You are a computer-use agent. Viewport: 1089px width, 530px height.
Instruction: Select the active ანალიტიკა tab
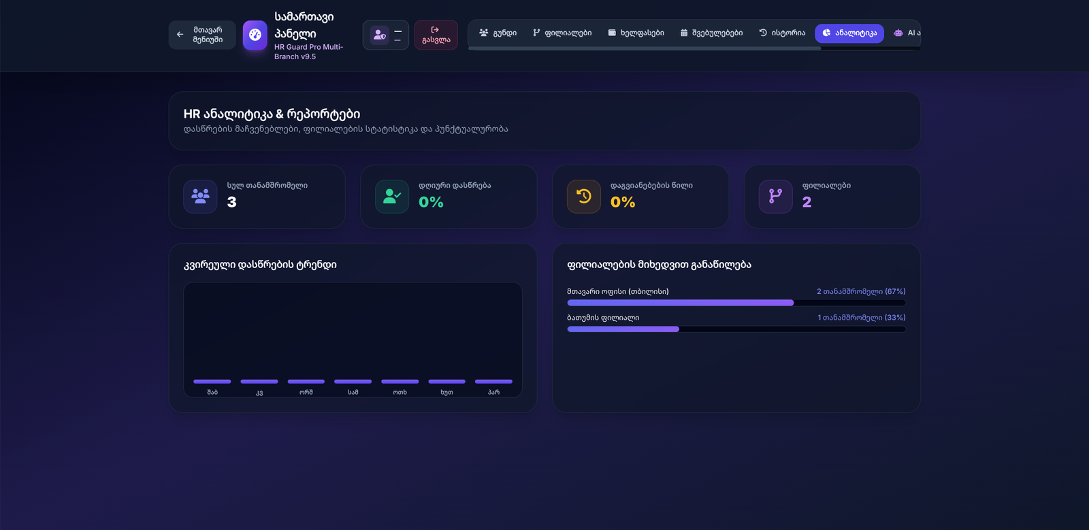pos(849,33)
